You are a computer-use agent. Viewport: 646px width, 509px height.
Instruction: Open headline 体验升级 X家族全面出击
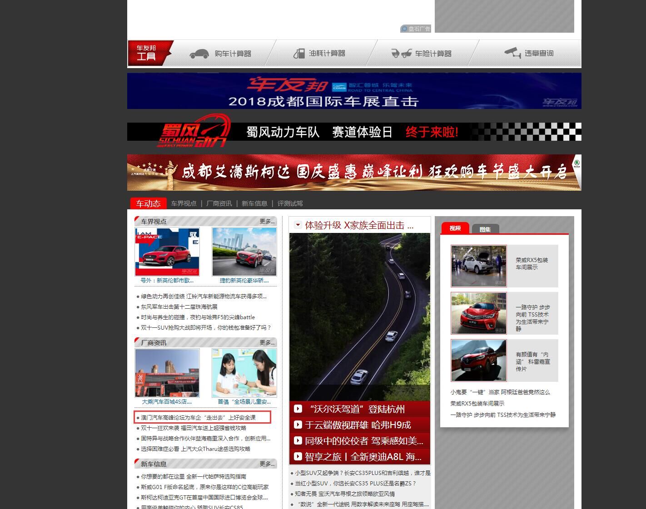coord(359,225)
